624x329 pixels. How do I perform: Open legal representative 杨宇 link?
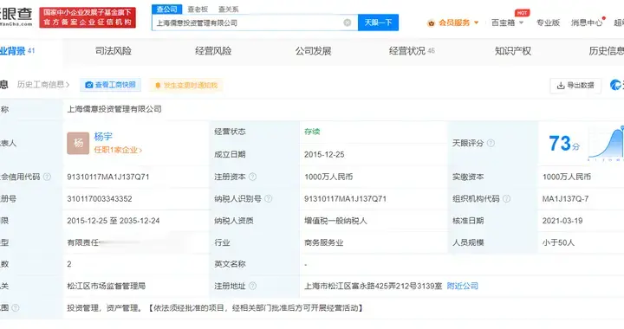click(x=103, y=137)
